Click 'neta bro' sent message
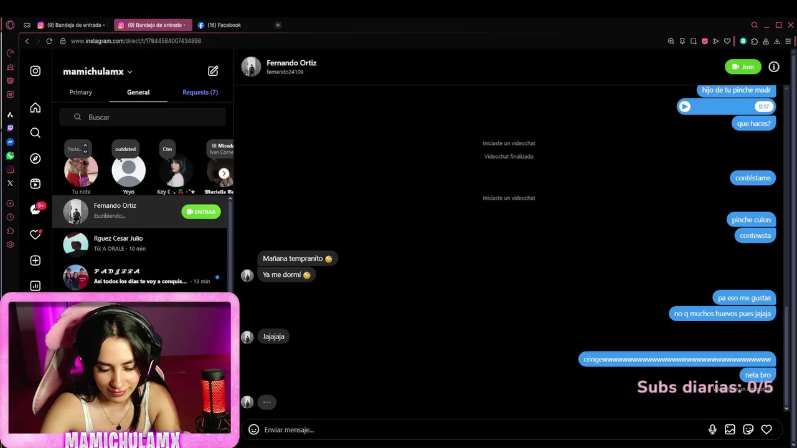The image size is (797, 448). click(758, 375)
